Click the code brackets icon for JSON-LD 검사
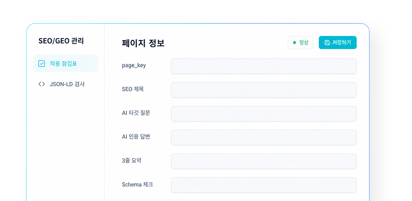Viewport: 412px width, 201px height. pos(41,84)
